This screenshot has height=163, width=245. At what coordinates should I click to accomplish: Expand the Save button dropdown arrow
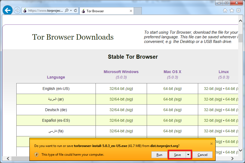(x=188, y=155)
